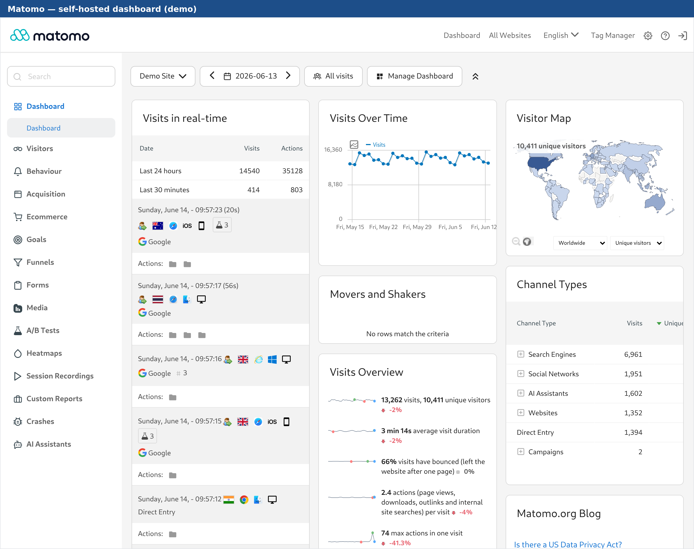
Task: Click the Direct Entry channel row
Action: tap(594, 432)
